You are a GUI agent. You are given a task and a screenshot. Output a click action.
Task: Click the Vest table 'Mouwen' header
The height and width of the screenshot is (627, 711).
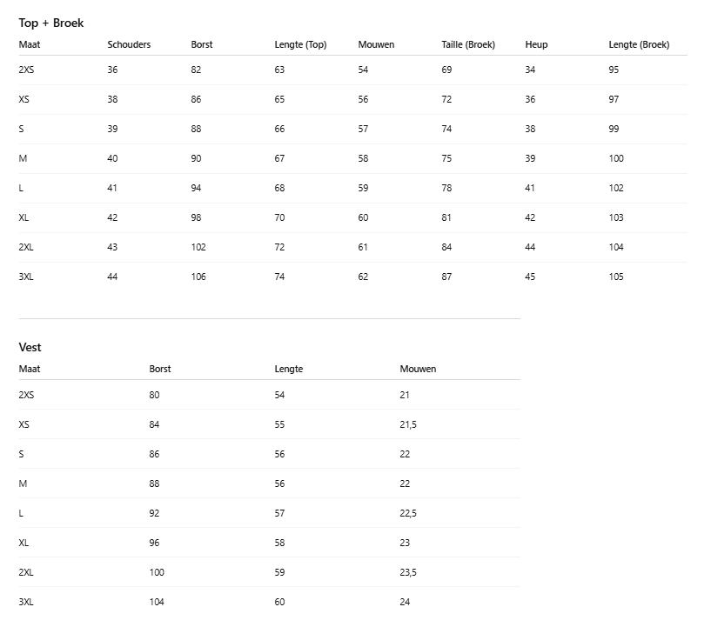point(418,369)
